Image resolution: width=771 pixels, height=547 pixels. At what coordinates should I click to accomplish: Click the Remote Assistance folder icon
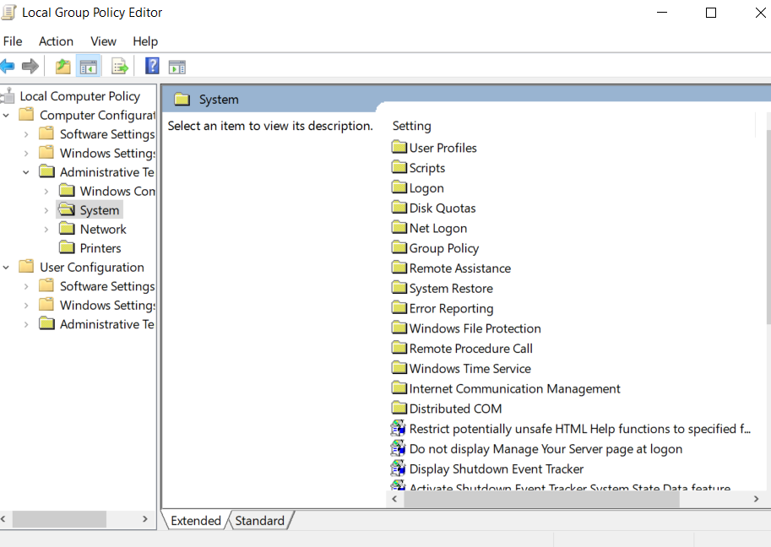[399, 268]
